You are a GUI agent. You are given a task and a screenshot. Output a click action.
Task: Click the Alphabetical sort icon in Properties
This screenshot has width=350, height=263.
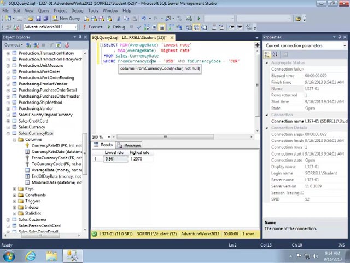click(x=275, y=54)
